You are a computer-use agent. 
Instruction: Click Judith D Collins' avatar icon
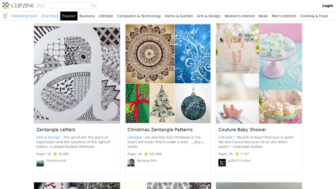pyautogui.click(x=222, y=163)
